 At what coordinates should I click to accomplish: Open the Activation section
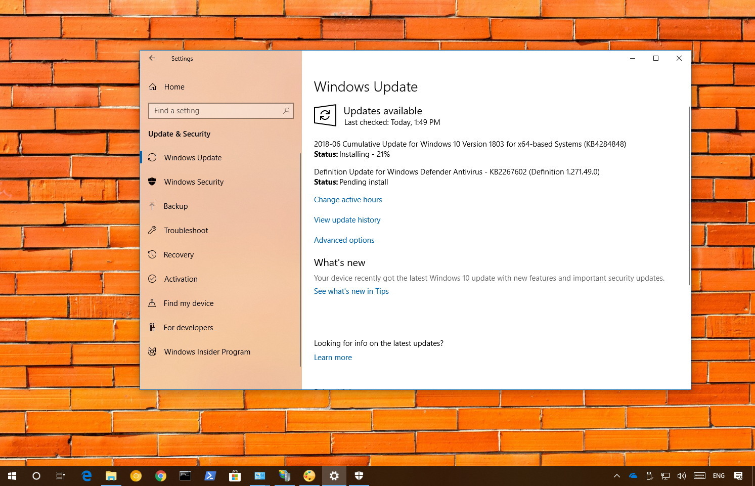181,279
